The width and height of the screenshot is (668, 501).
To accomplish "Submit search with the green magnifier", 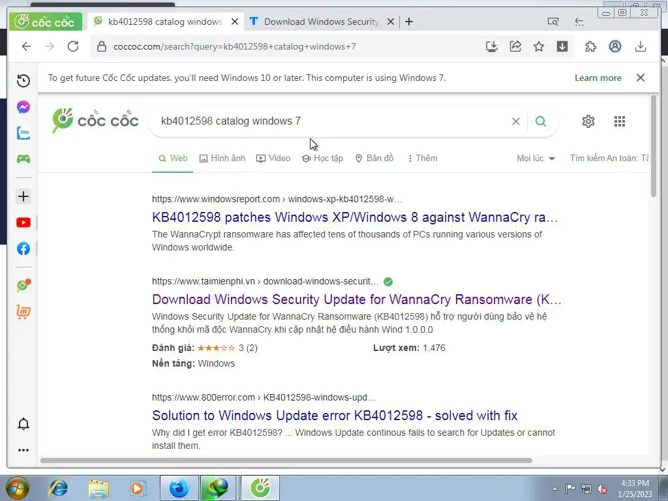I will (x=541, y=121).
